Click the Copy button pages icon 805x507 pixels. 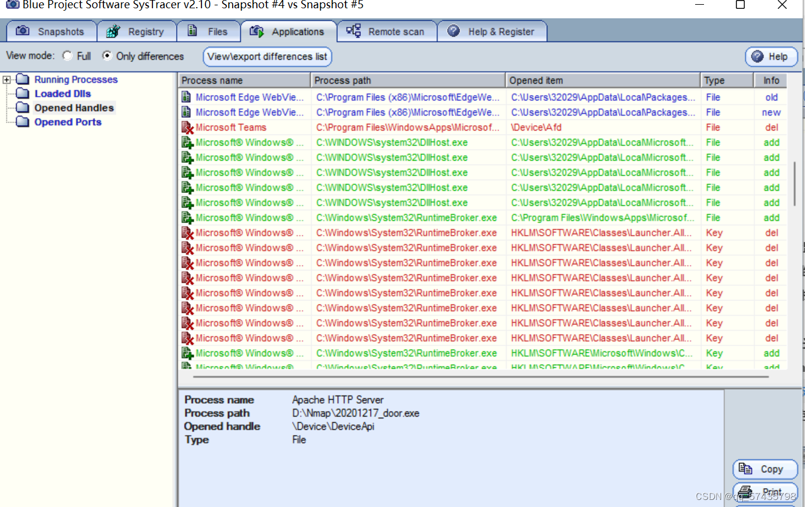click(x=745, y=469)
